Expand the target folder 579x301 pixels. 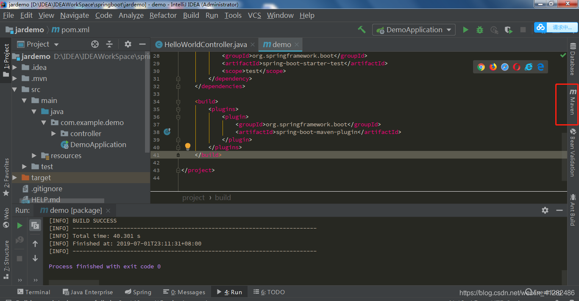point(15,178)
